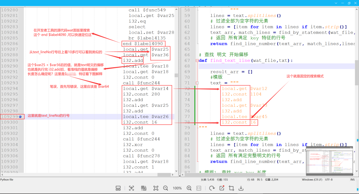Open the image edit tool
359x194 pixels.
[222, 188]
